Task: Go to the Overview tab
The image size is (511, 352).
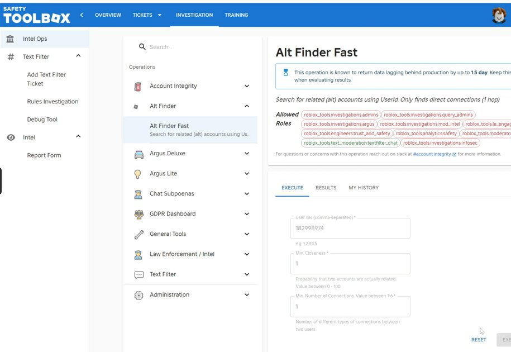Action: click(108, 15)
